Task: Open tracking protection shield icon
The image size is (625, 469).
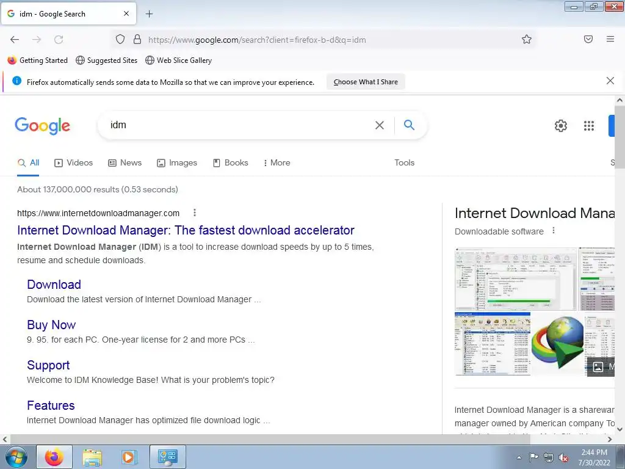Action: coord(120,39)
